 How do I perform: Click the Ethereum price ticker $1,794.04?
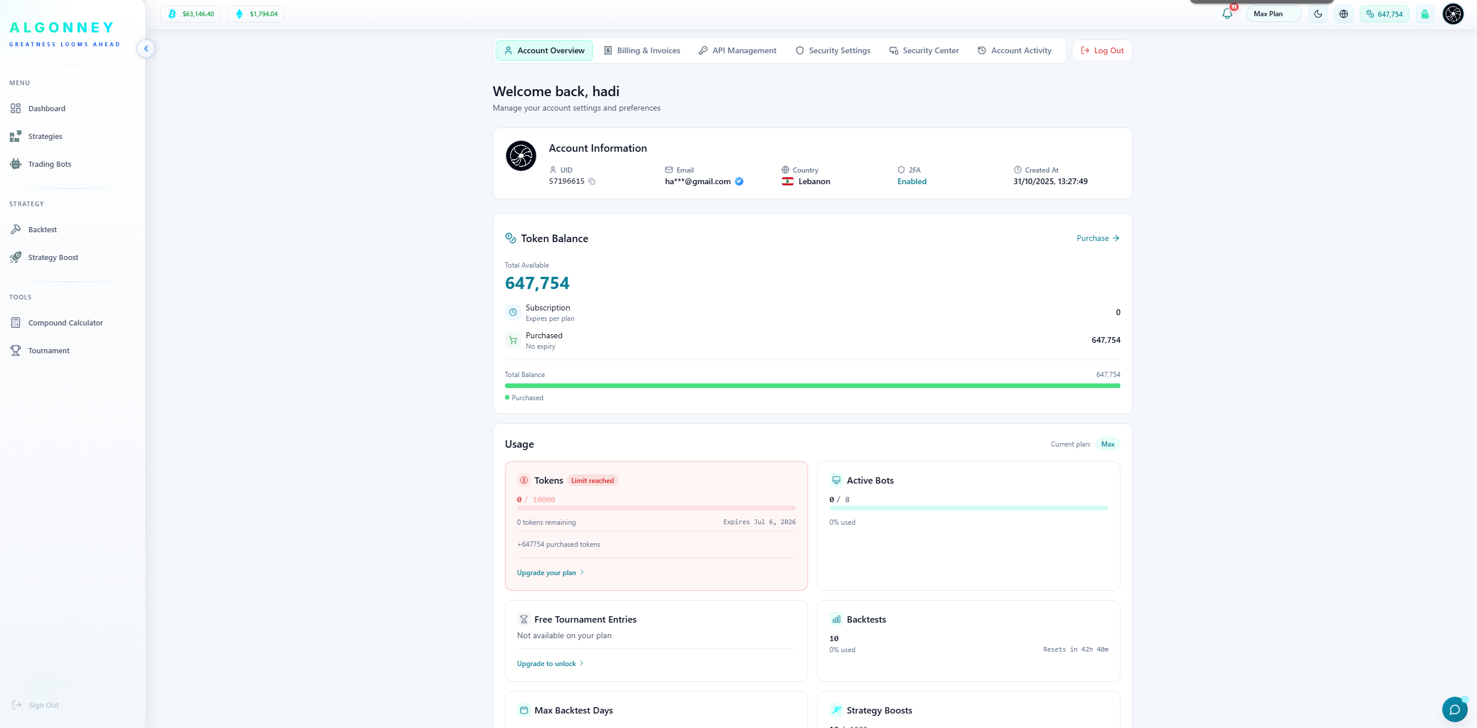256,14
